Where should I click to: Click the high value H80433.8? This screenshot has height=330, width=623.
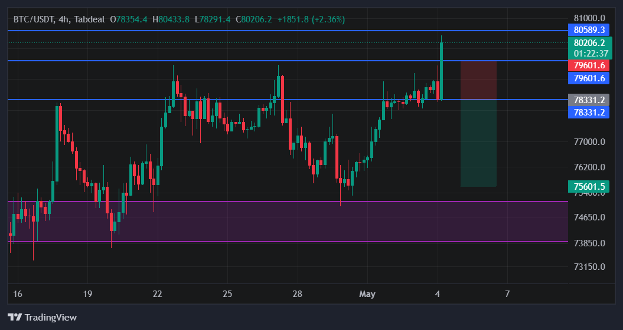point(171,19)
